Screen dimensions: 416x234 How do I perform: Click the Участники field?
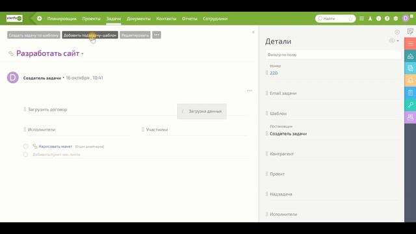coord(195,130)
